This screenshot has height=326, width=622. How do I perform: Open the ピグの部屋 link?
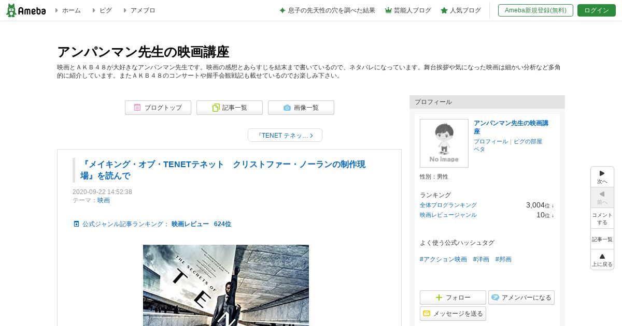point(528,141)
